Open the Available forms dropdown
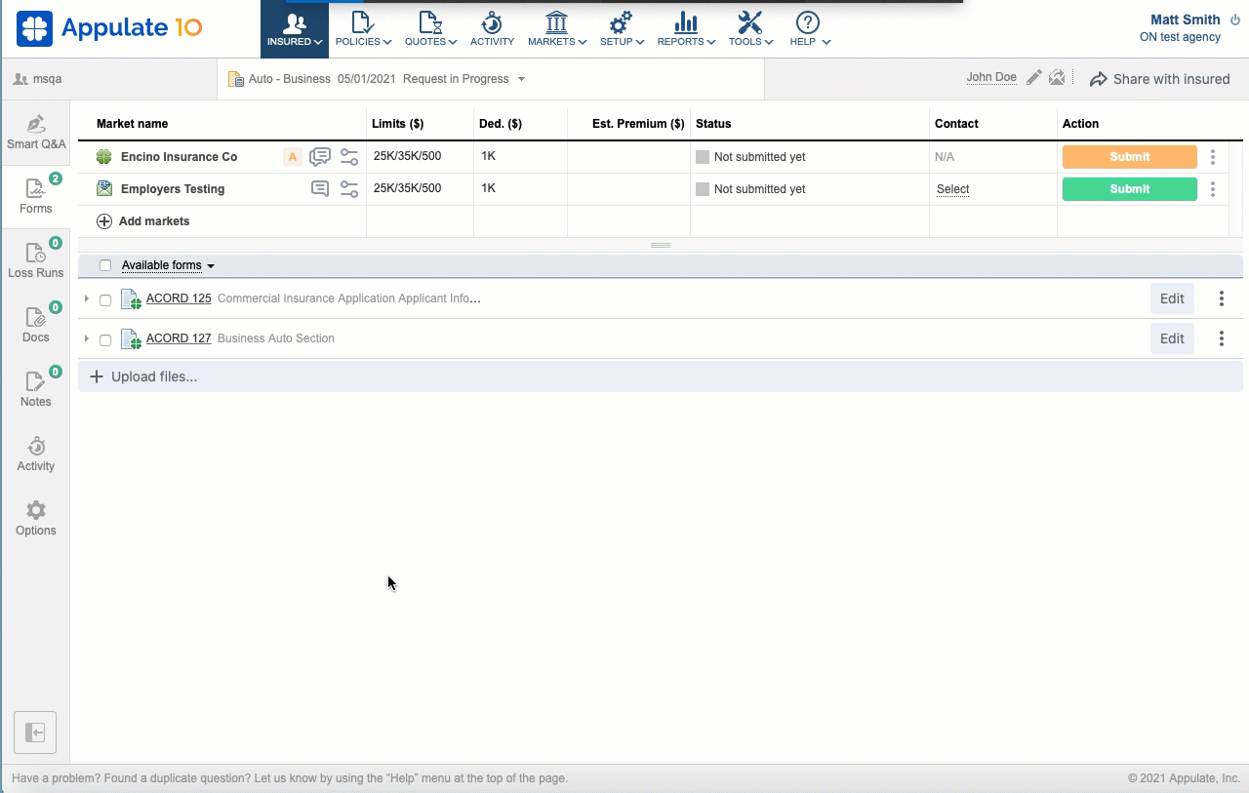1249x793 pixels. 168,265
